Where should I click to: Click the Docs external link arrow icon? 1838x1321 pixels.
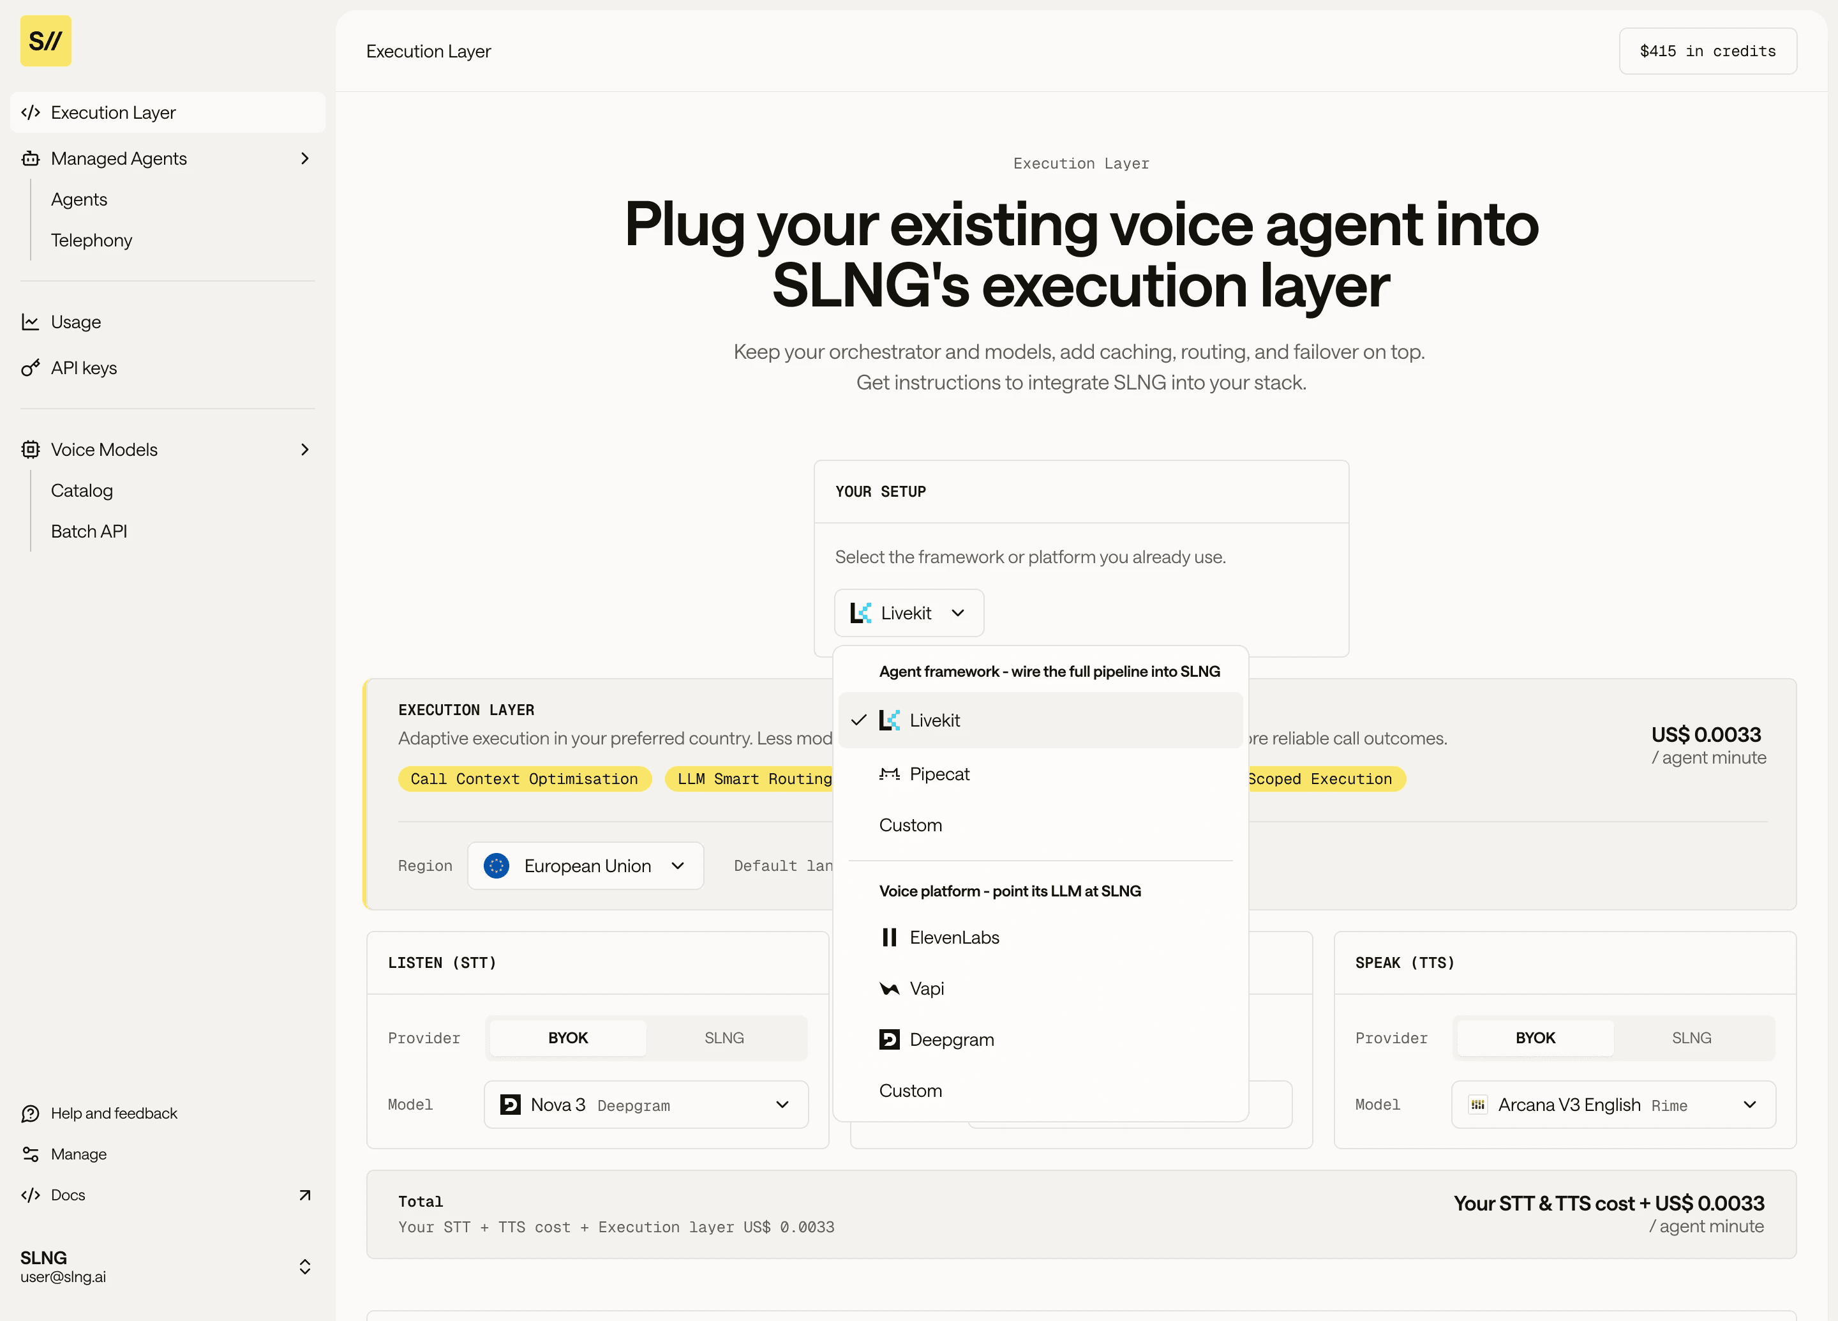(x=304, y=1195)
